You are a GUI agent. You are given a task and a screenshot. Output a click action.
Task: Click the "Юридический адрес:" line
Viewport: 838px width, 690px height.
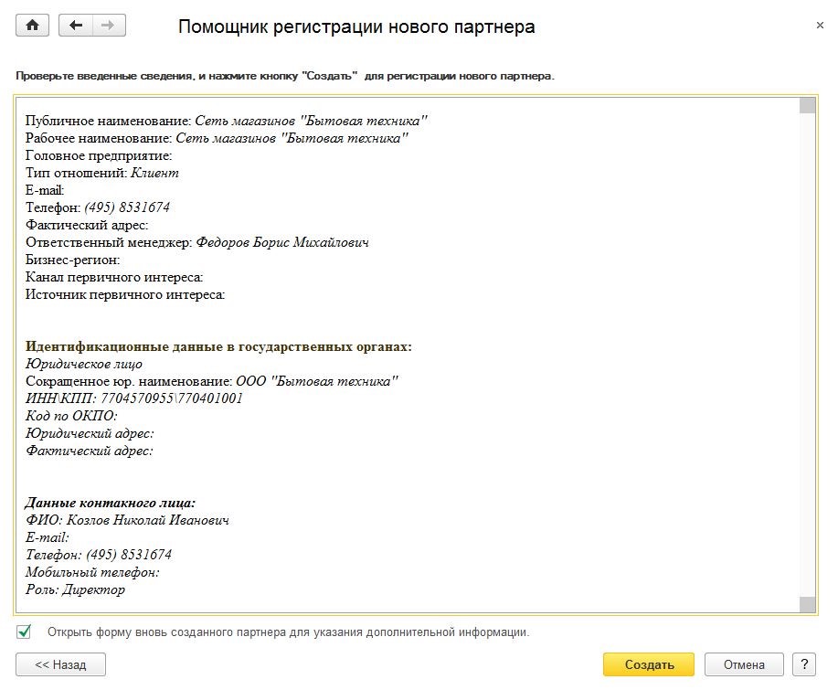tap(90, 433)
